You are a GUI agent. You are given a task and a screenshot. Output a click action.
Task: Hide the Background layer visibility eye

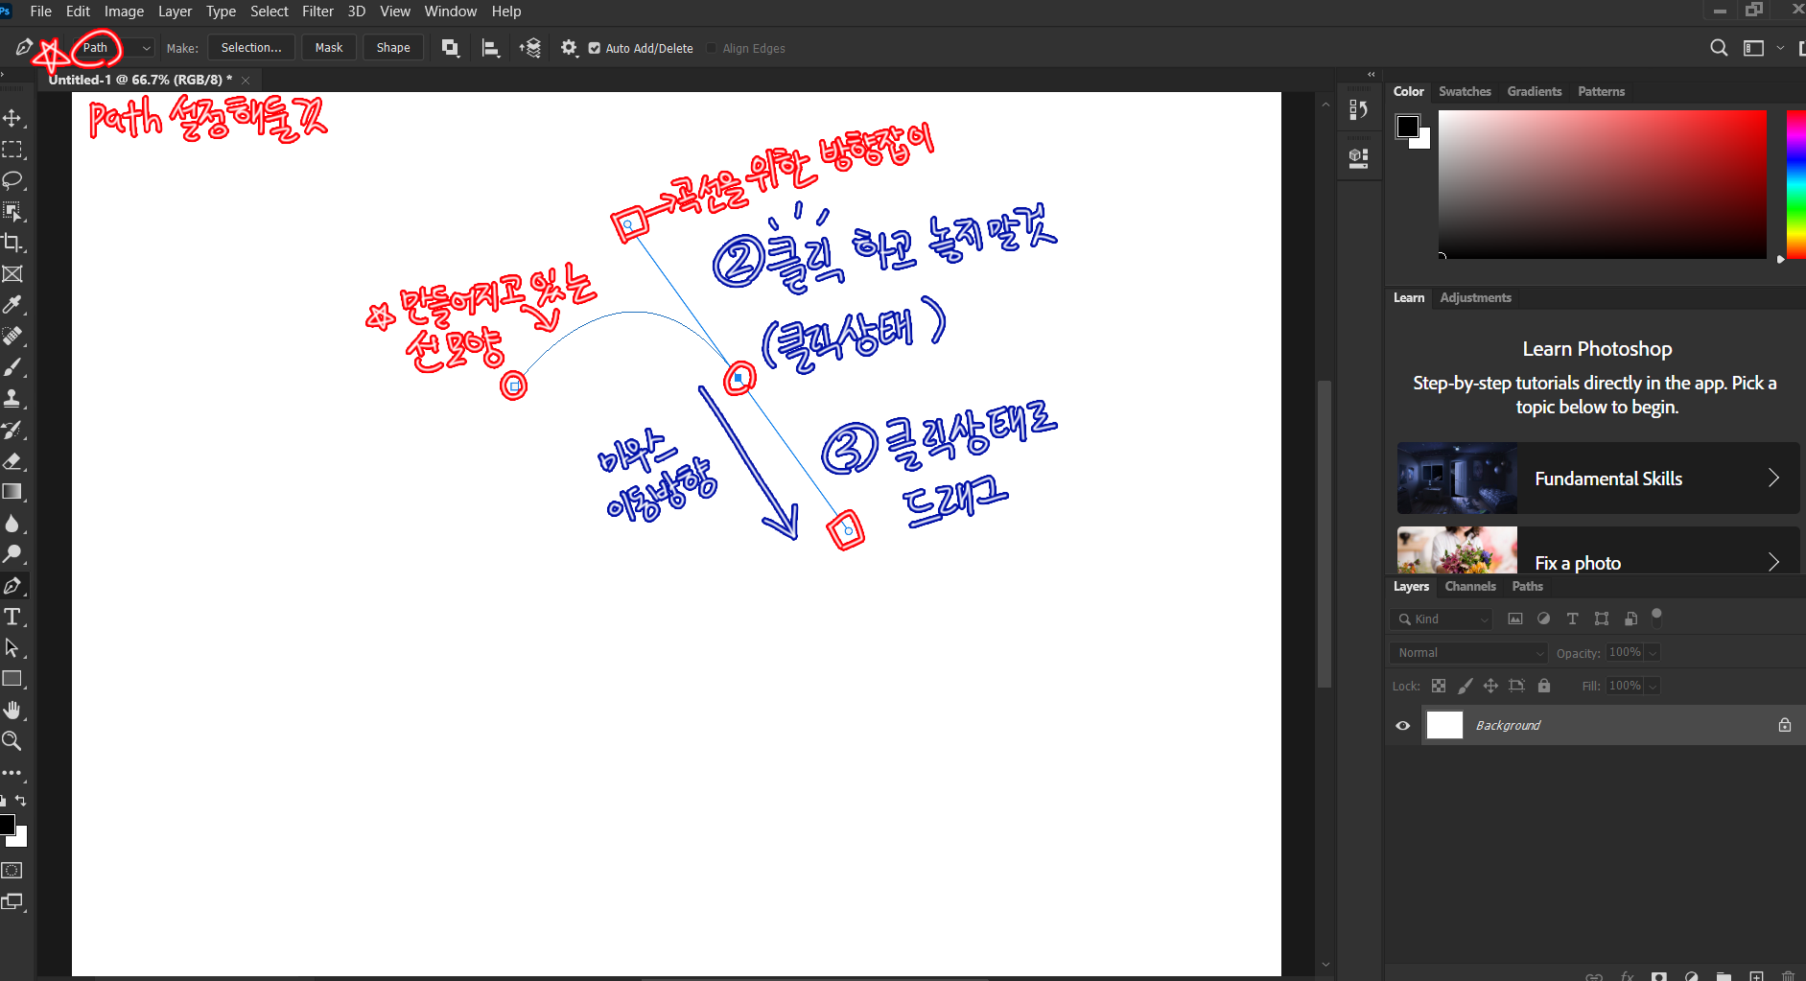(1402, 725)
